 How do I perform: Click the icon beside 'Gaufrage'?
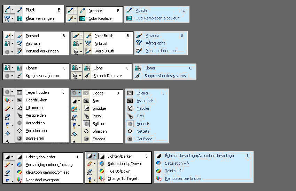[x=130, y=139]
